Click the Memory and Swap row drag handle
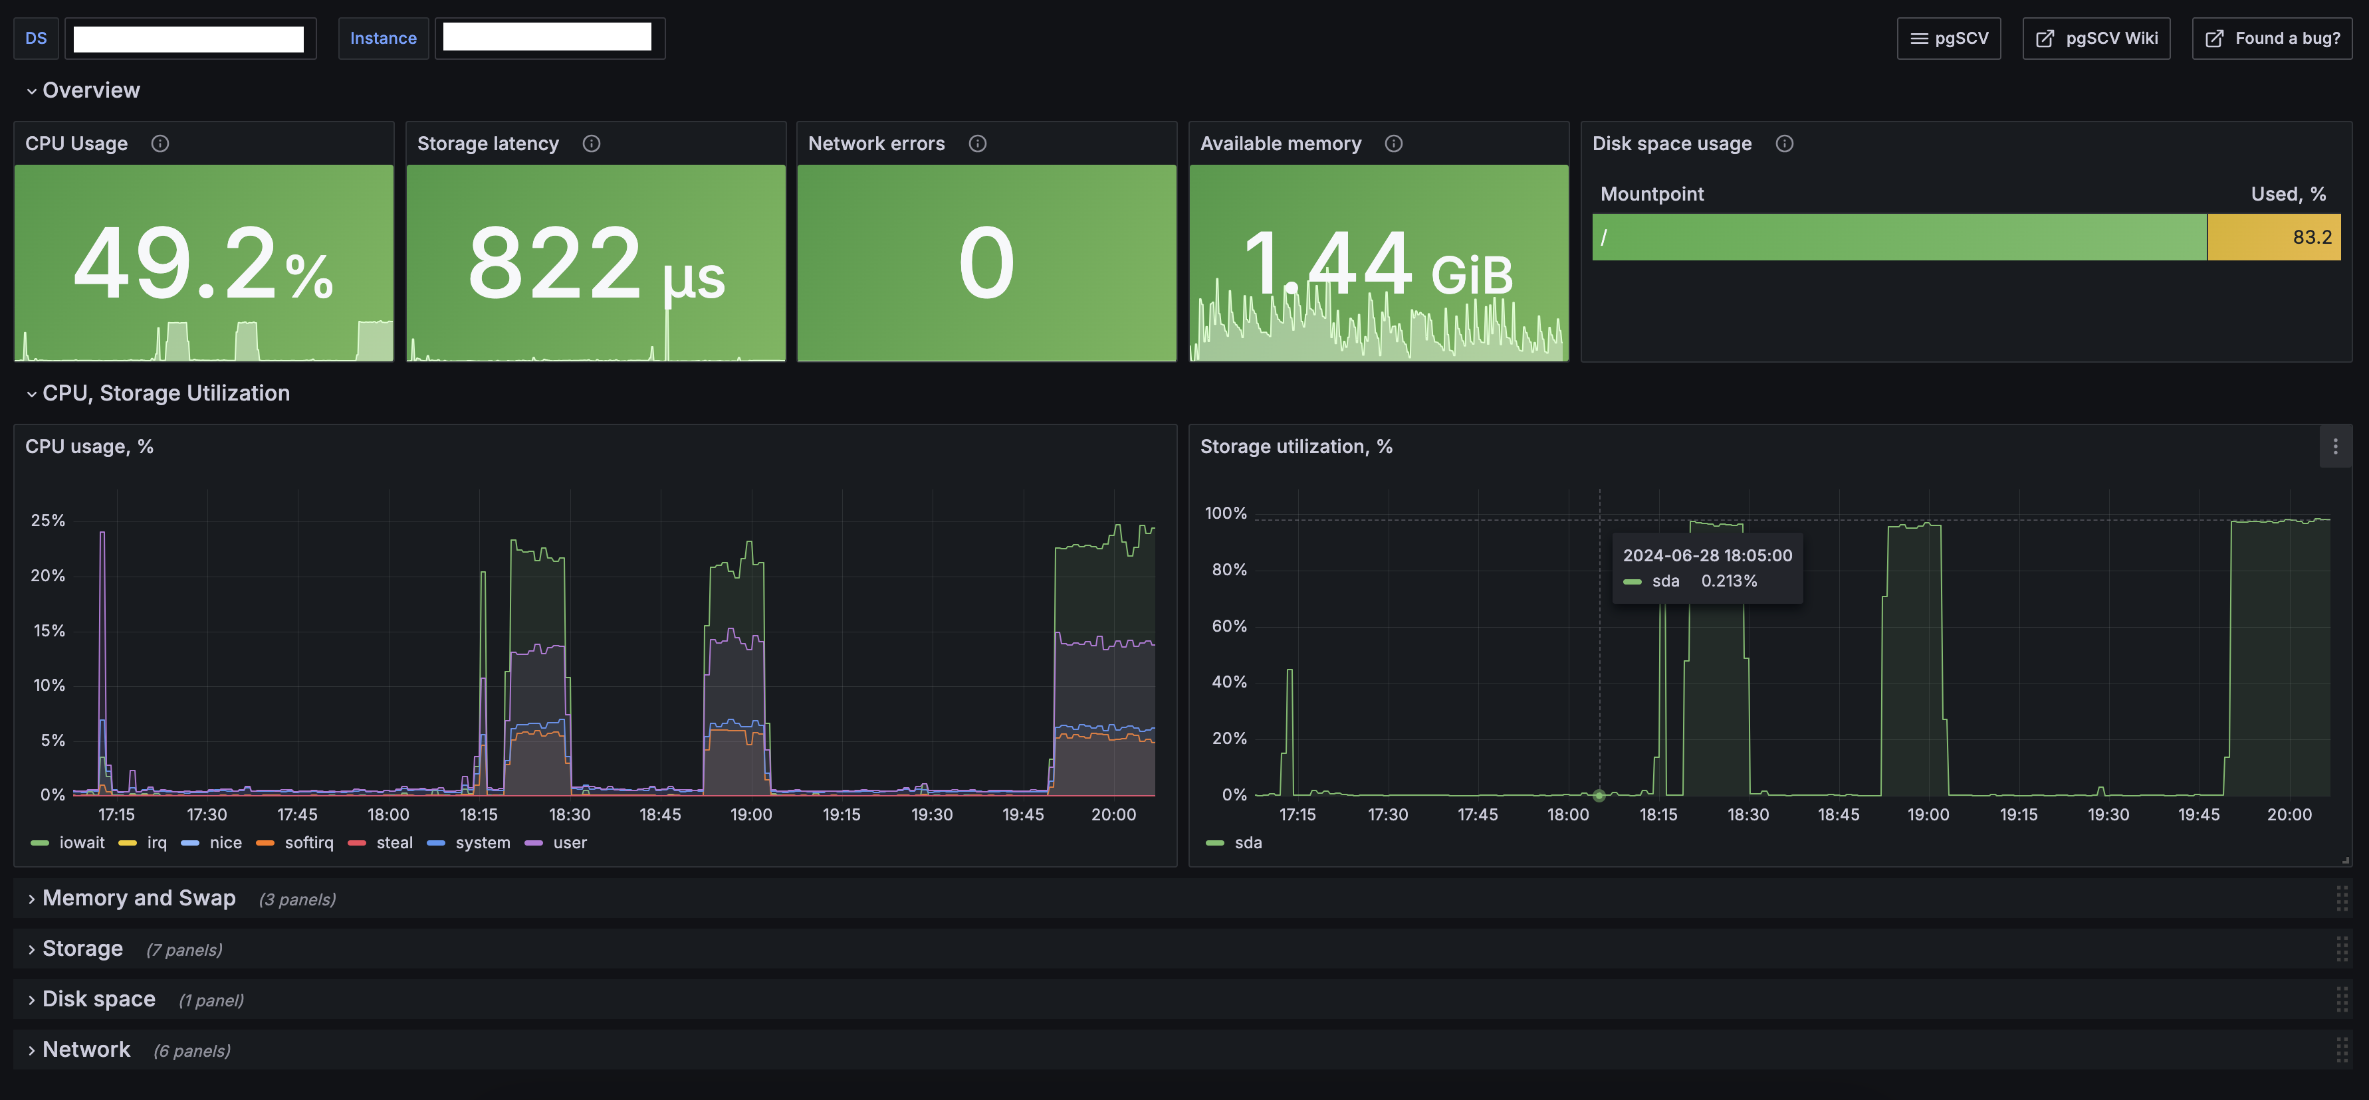This screenshot has width=2369, height=1100. (x=2341, y=898)
